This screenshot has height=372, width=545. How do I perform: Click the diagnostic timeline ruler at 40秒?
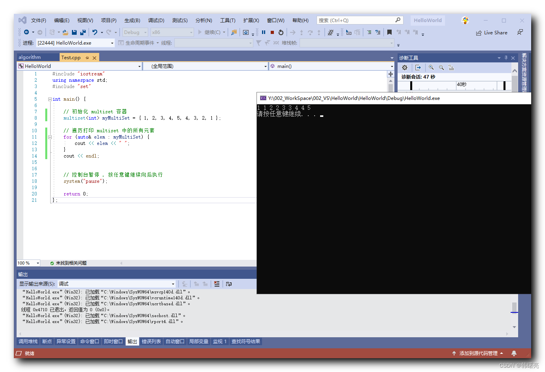(462, 85)
